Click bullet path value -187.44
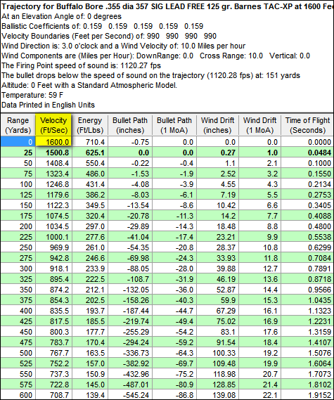Image resolution: width=334 pixels, height=400 pixels. click(130, 311)
